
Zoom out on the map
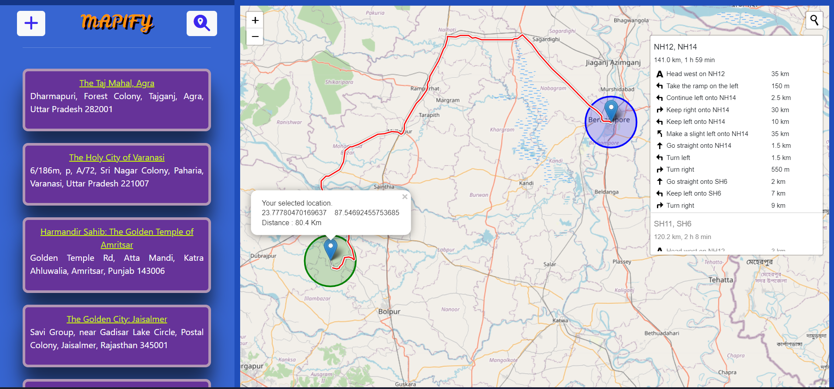[x=255, y=37]
